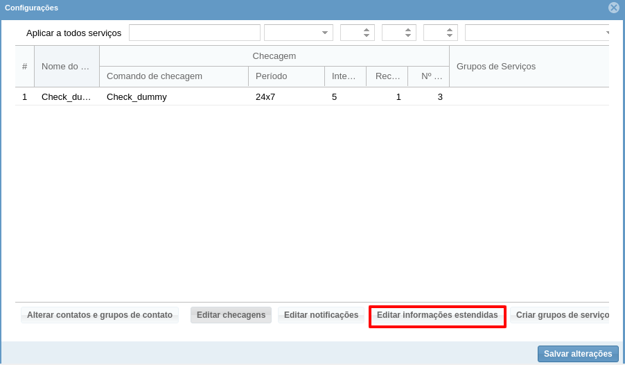This screenshot has width=625, height=365.
Task: Close the Configurações dialog
Action: click(613, 8)
